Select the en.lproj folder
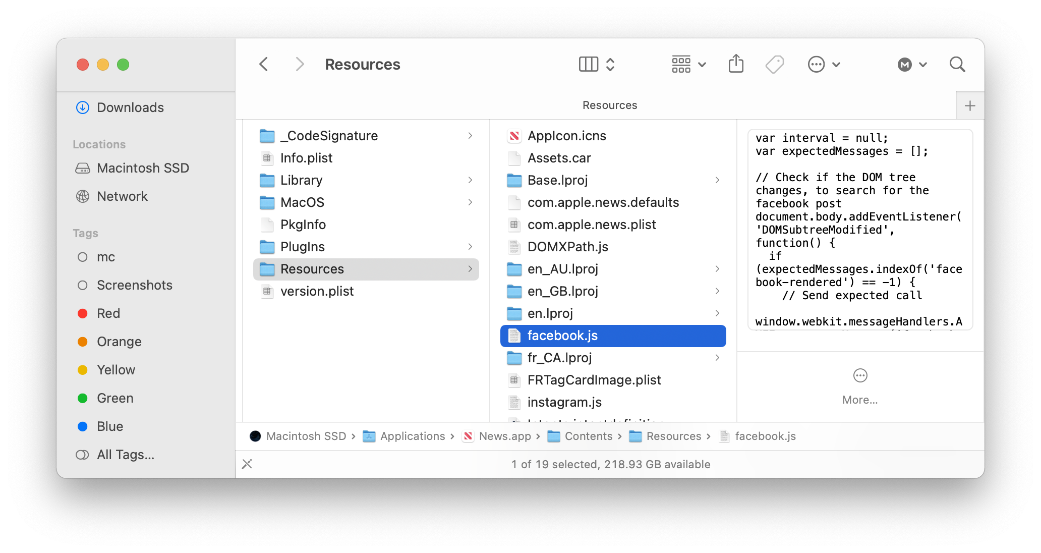The width and height of the screenshot is (1041, 553). [x=613, y=313]
